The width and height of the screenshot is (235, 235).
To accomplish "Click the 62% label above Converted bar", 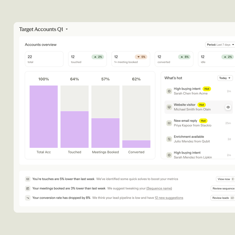I will click(x=137, y=79).
